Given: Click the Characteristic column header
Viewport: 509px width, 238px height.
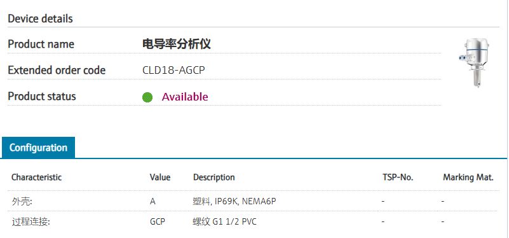Looking at the screenshot, I should (x=36, y=178).
